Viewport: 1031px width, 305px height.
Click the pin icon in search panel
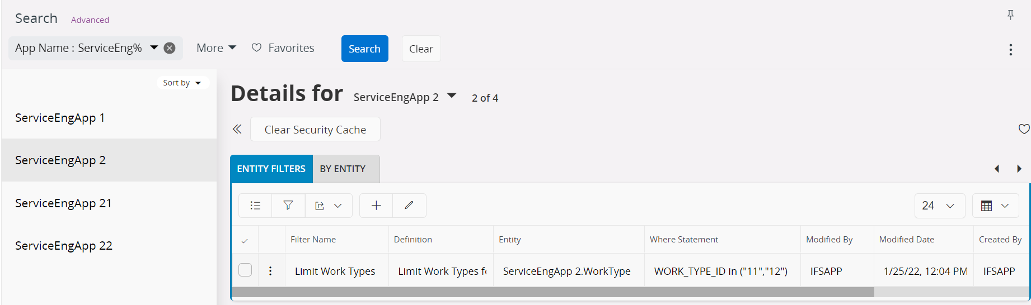1010,15
